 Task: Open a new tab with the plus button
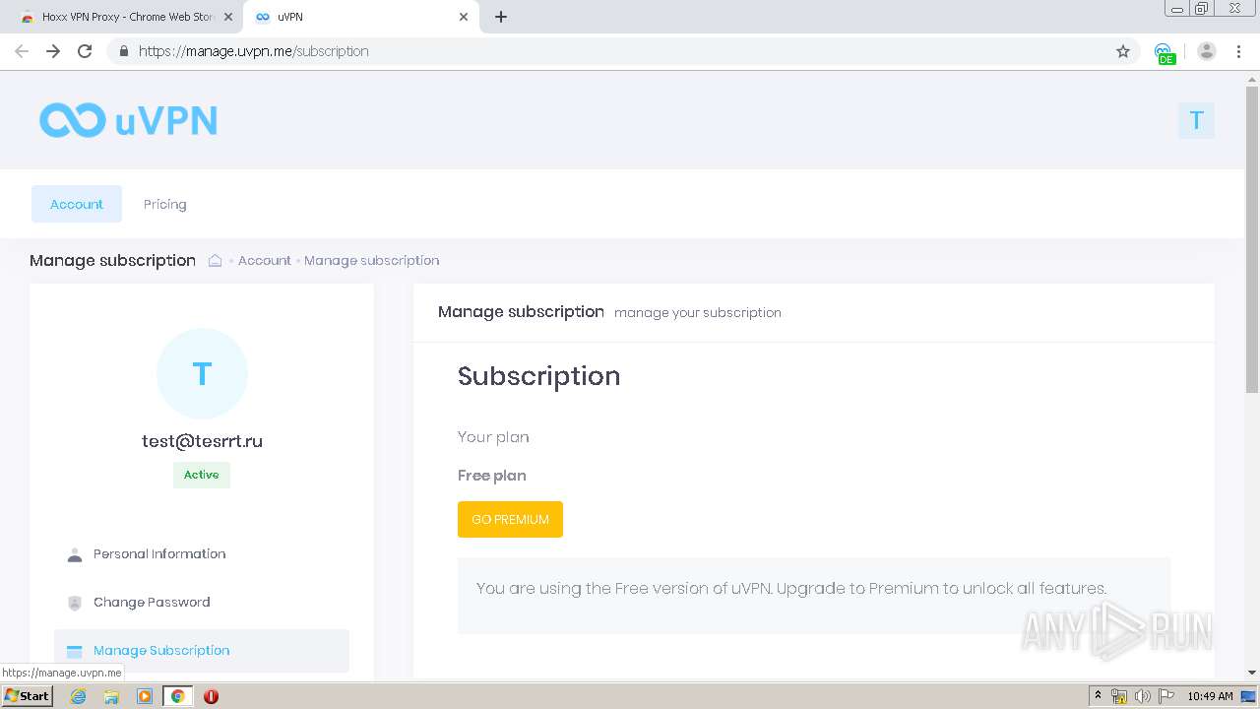(501, 17)
